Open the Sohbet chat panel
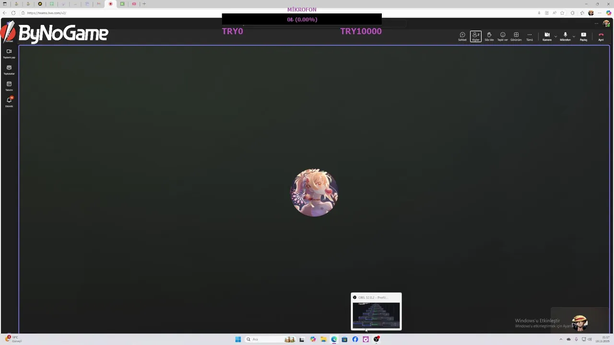 tap(462, 36)
